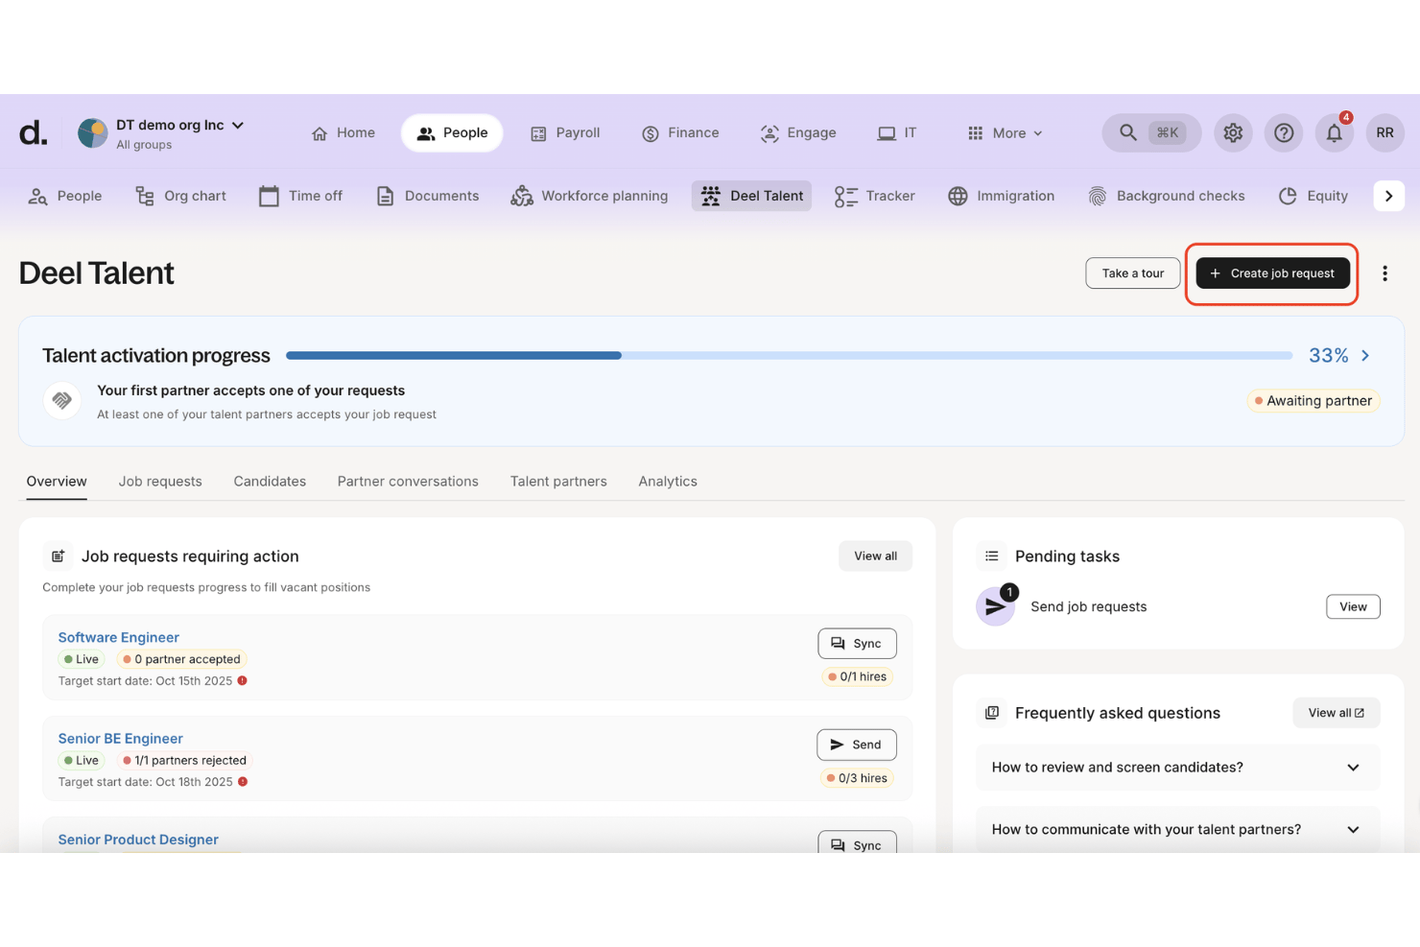The image size is (1420, 947).
Task: Go to Home in the top navigation
Action: (x=343, y=133)
